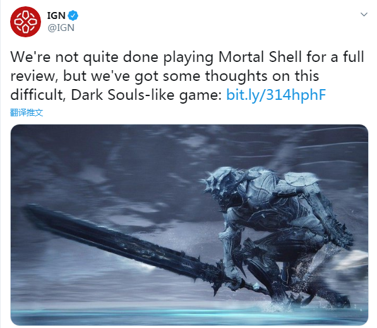
Task: Click the phrase Dark Souls-like game
Action: [146, 95]
